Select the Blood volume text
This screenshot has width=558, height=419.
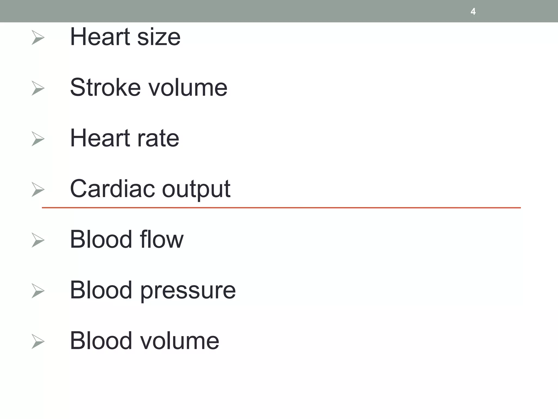pos(144,341)
